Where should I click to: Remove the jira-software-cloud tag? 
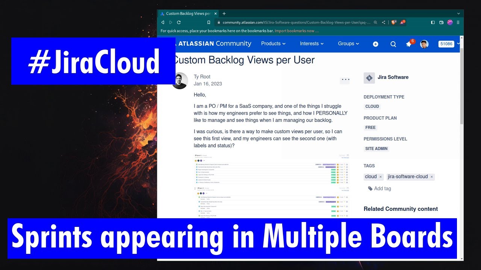[431, 177]
